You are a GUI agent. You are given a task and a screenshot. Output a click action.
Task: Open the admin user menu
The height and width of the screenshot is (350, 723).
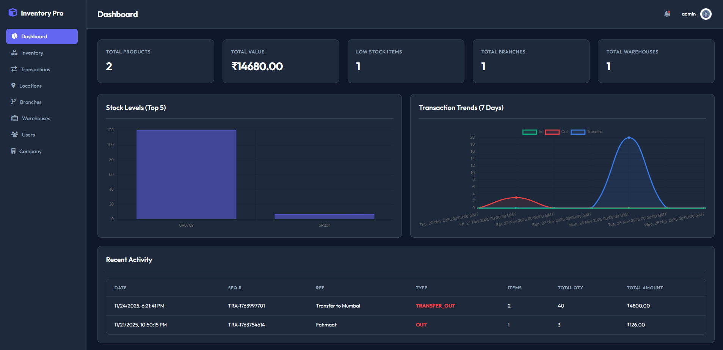[688, 14]
